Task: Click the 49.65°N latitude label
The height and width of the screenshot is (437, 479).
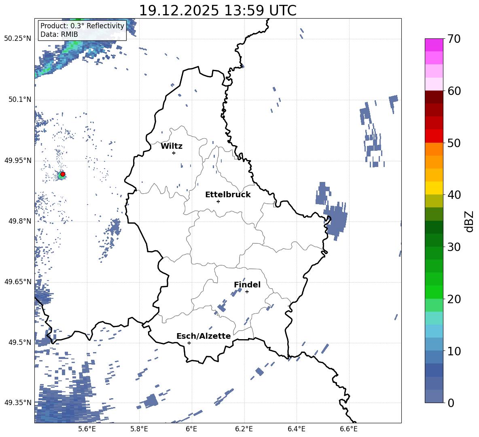Action: (x=18, y=281)
